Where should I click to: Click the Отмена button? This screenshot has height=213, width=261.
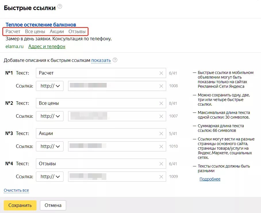point(53,205)
